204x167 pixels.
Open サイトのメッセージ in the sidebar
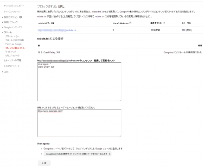tap(12, 12)
